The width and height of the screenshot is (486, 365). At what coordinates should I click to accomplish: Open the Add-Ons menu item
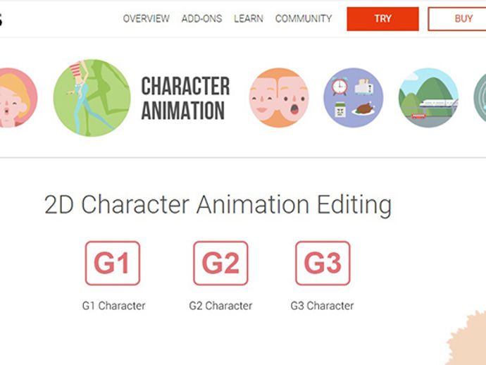click(201, 18)
